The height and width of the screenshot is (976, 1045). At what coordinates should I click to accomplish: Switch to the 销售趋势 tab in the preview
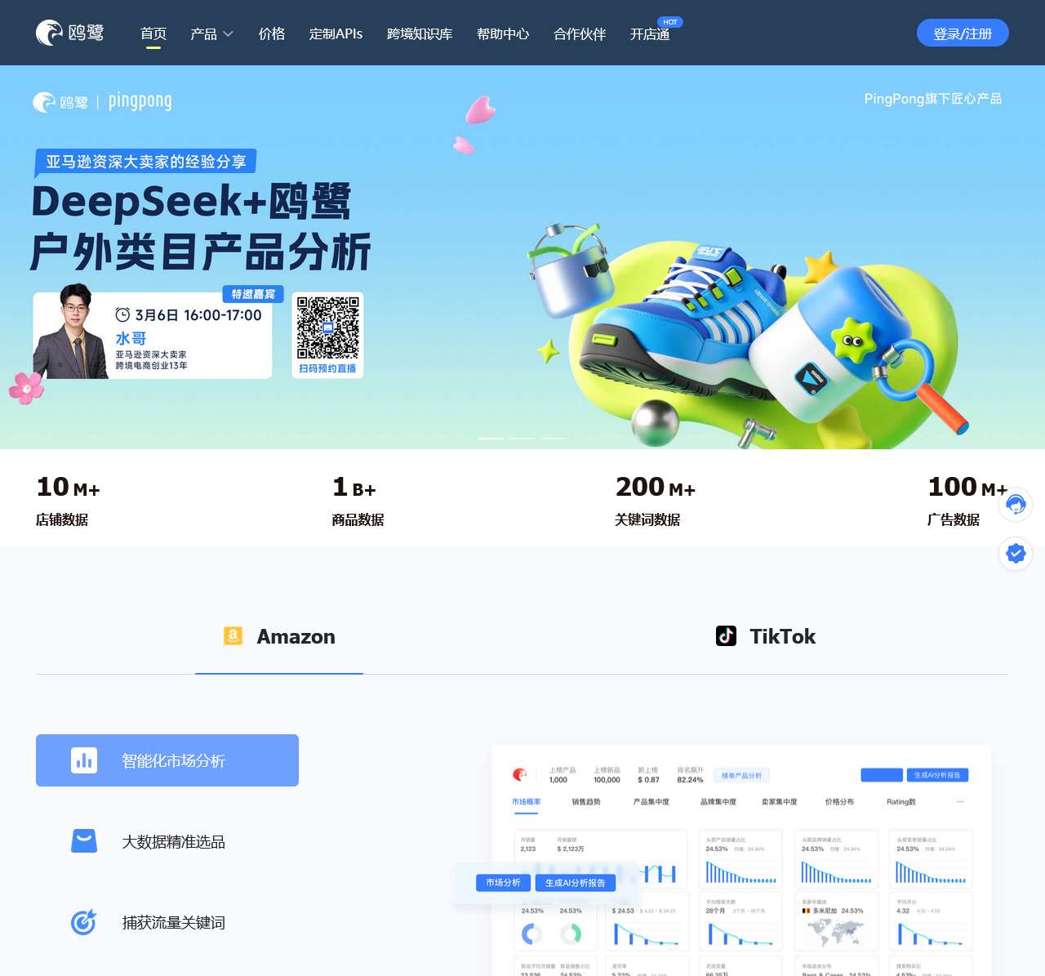(x=586, y=802)
